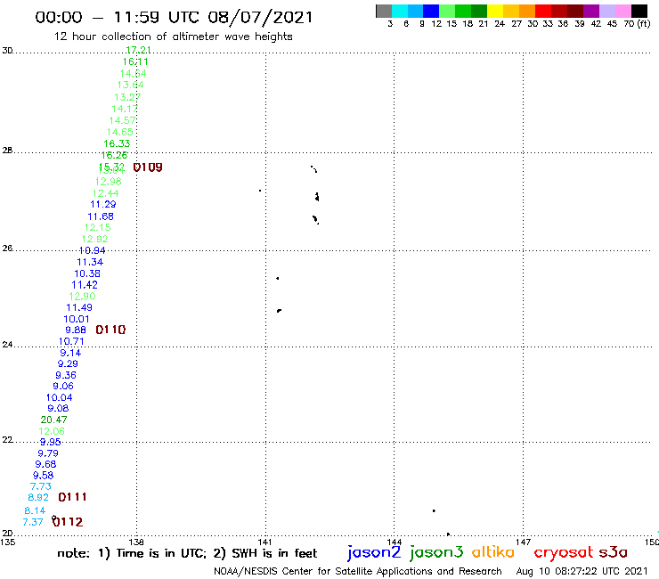Click the purple swatch in the color scale
The width and height of the screenshot is (659, 579).
point(591,11)
